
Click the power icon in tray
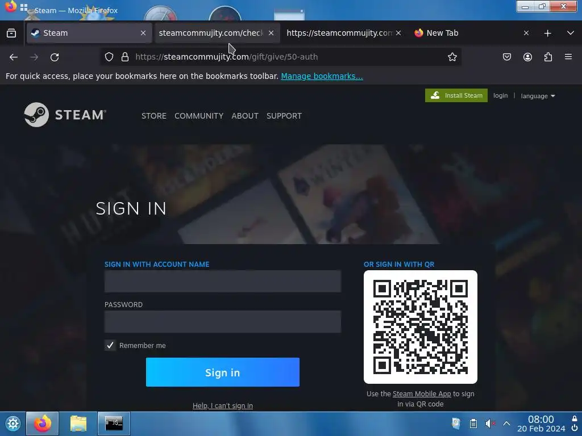[x=575, y=428]
